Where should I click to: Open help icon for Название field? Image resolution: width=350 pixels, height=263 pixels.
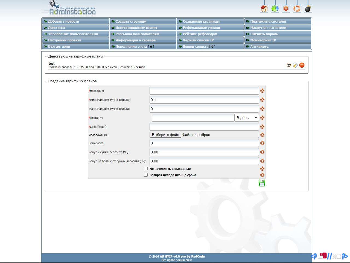click(262, 91)
